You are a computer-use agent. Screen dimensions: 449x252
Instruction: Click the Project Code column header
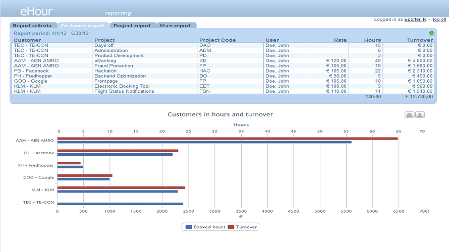click(x=217, y=40)
